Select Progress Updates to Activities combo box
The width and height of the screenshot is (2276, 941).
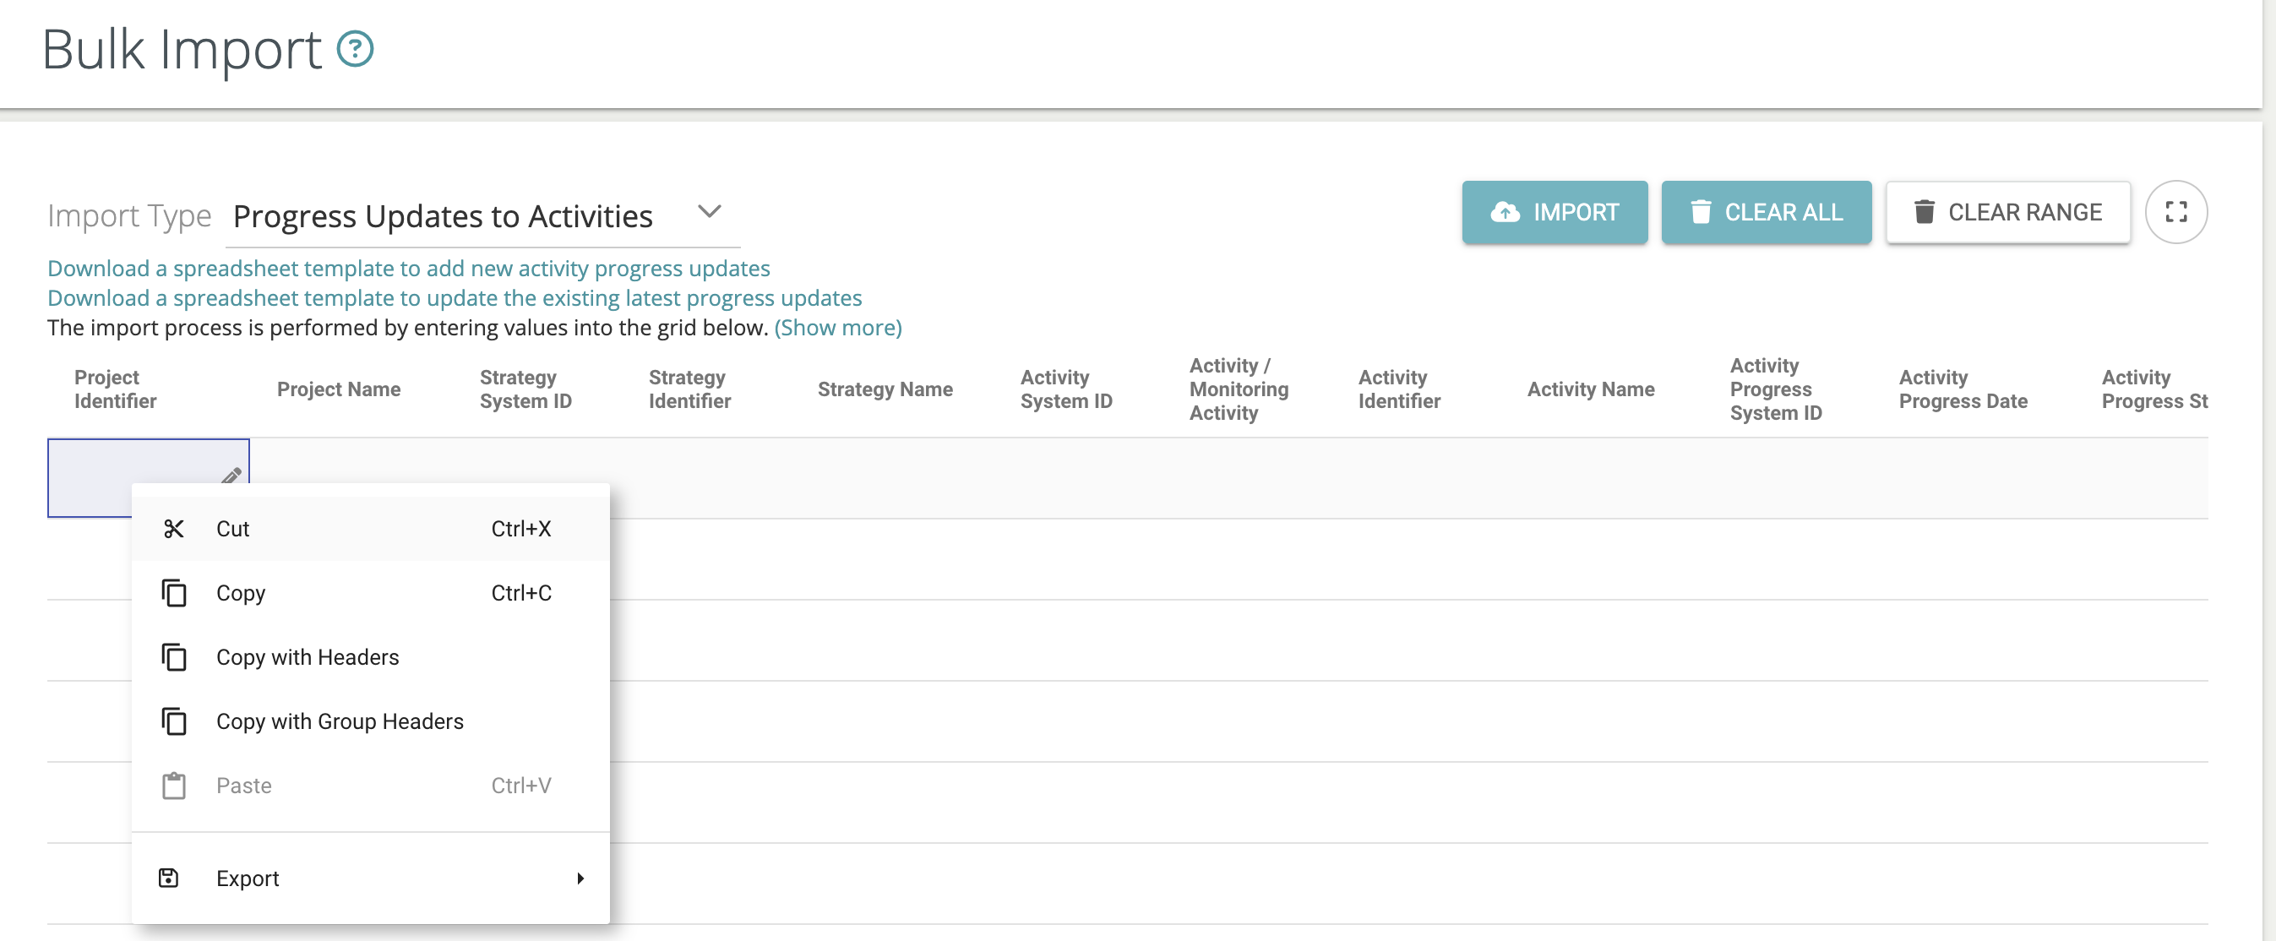coord(444,216)
